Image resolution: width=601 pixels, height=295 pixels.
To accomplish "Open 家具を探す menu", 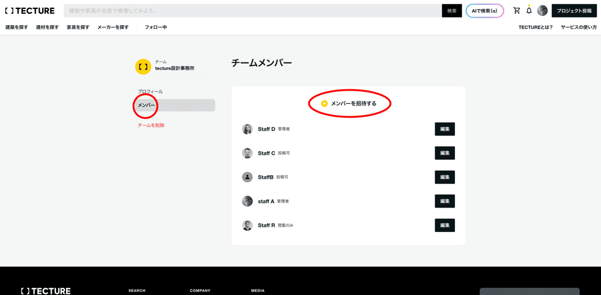I will click(78, 28).
